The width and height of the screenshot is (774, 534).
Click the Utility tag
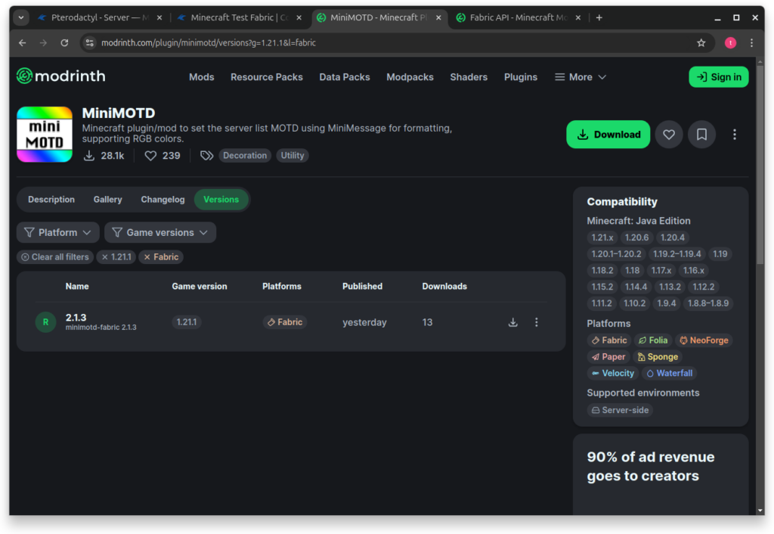(293, 156)
